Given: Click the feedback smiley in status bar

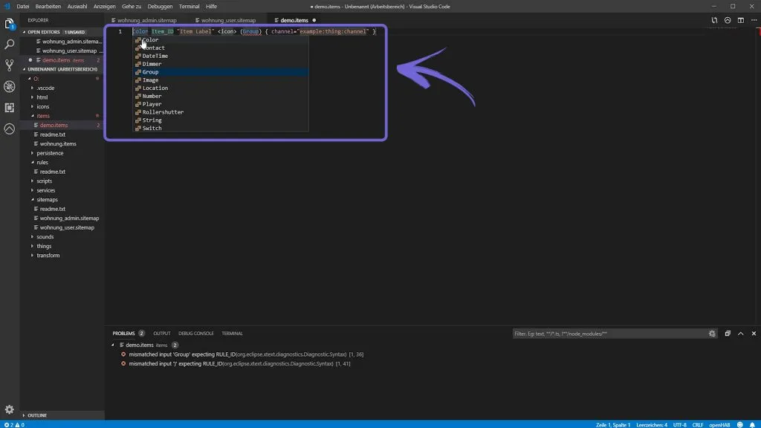Looking at the screenshot, I should 739,424.
